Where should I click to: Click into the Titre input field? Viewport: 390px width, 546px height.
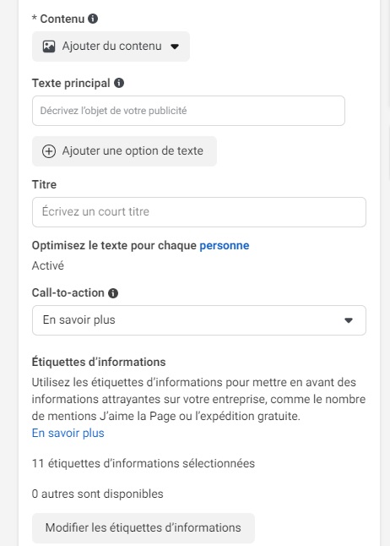click(199, 212)
